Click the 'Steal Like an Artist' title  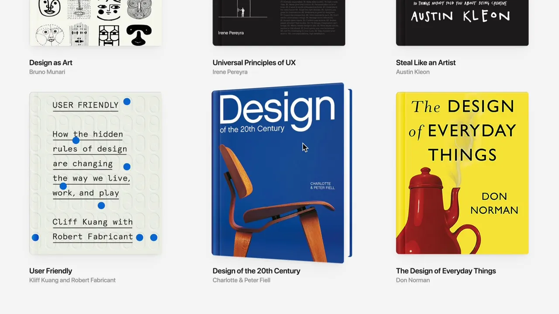[x=426, y=63]
